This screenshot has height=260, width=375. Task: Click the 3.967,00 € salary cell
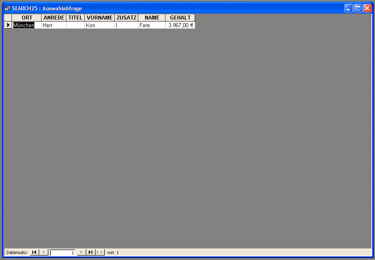click(x=180, y=25)
